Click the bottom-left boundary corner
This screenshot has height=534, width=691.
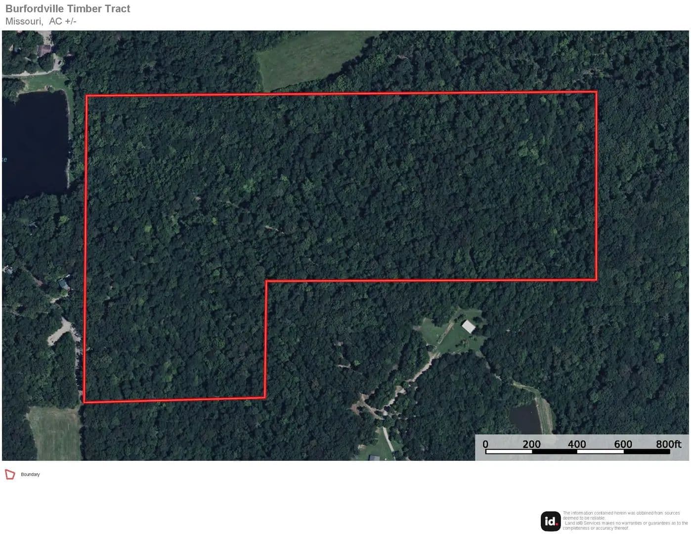tap(84, 402)
